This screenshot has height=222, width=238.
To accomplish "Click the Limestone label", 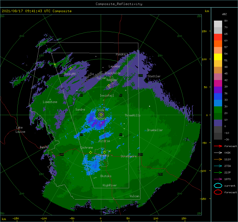I will coord(50,102).
